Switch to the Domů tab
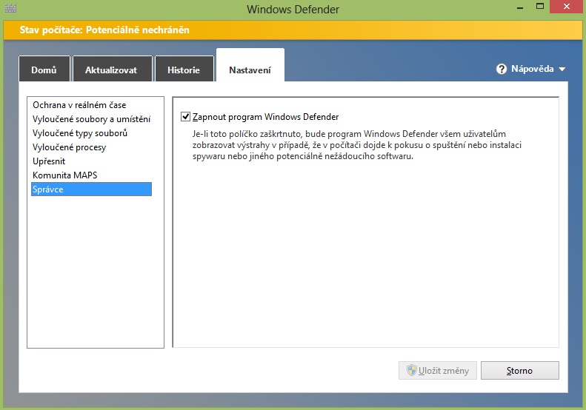 click(x=44, y=69)
